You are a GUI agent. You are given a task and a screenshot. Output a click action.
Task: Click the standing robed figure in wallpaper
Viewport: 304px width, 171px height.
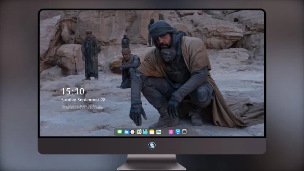click(90, 55)
